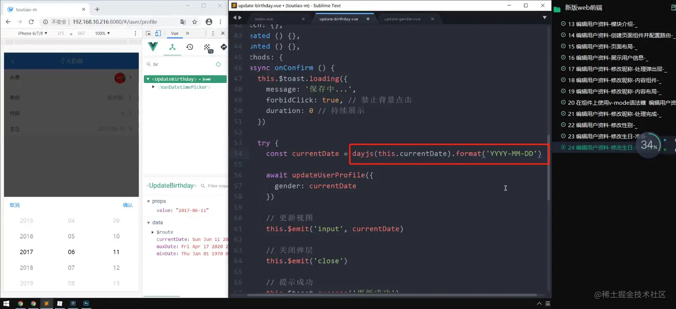Go back with the Chrome back arrow
The image size is (676, 309).
pos(8,22)
